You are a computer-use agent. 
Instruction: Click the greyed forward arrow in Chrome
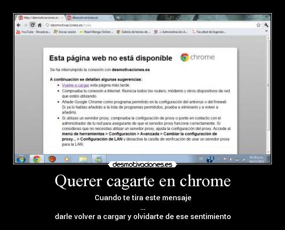pyautogui.click(x=25, y=25)
